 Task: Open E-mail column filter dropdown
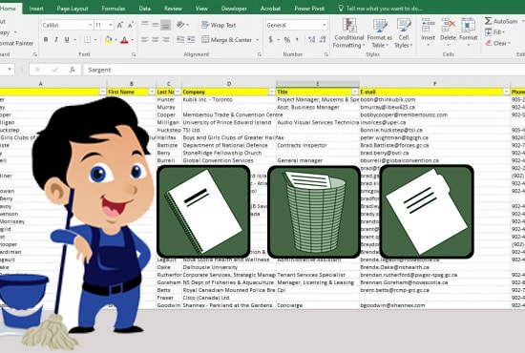(x=506, y=92)
